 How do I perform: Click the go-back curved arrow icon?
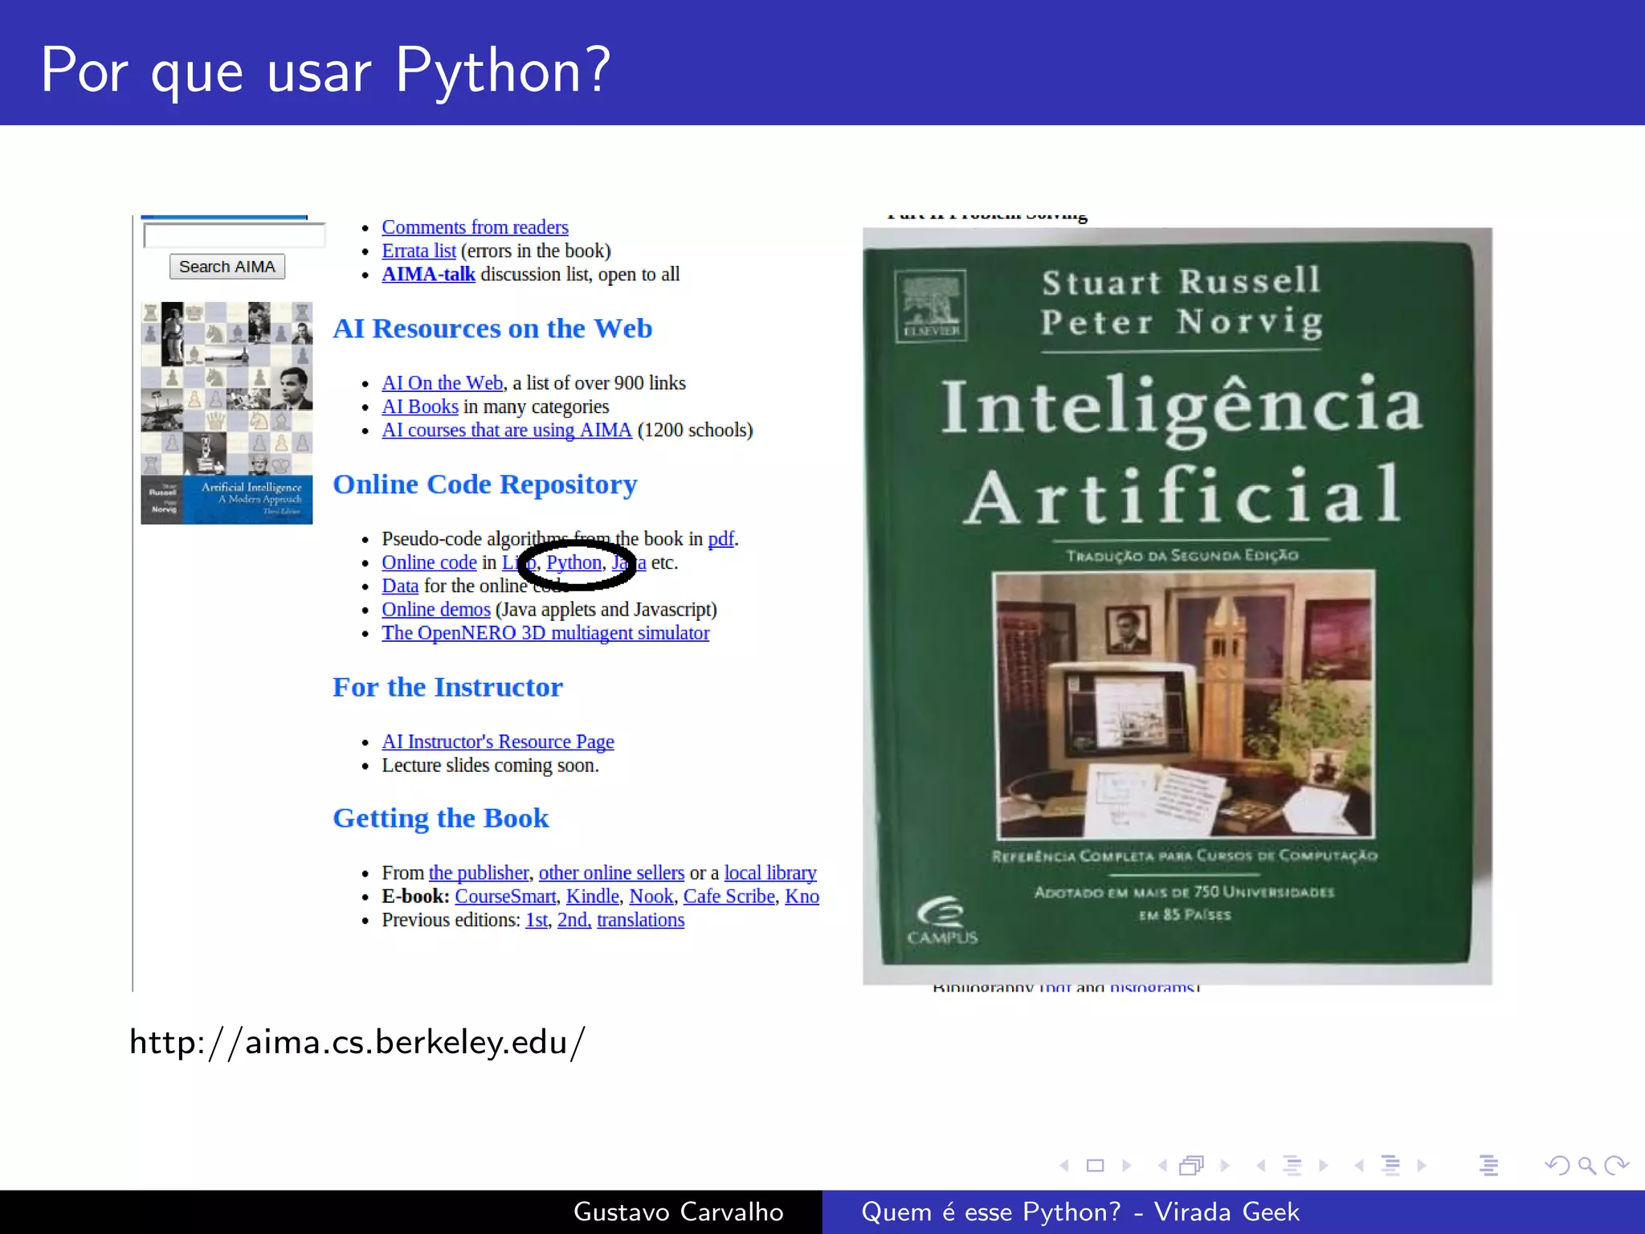(1557, 1165)
